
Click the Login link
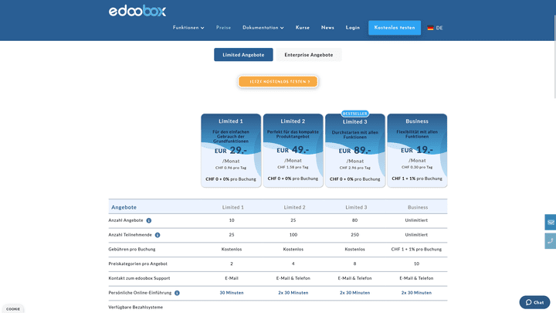(x=353, y=28)
